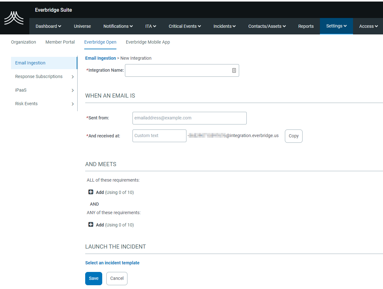Switch to the Everbridge Mobile App tab
This screenshot has height=289, width=383.
pyautogui.click(x=148, y=42)
